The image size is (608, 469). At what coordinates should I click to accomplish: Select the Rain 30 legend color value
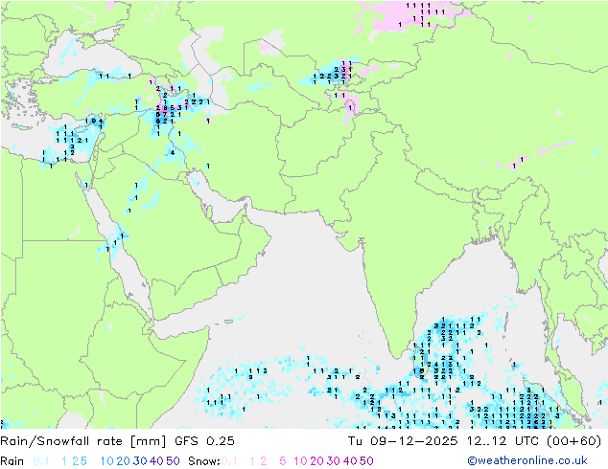[140, 461]
